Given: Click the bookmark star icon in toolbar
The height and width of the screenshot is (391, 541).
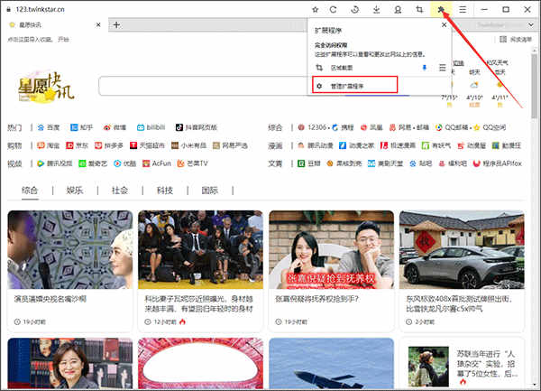Looking at the screenshot, I should (315, 10).
